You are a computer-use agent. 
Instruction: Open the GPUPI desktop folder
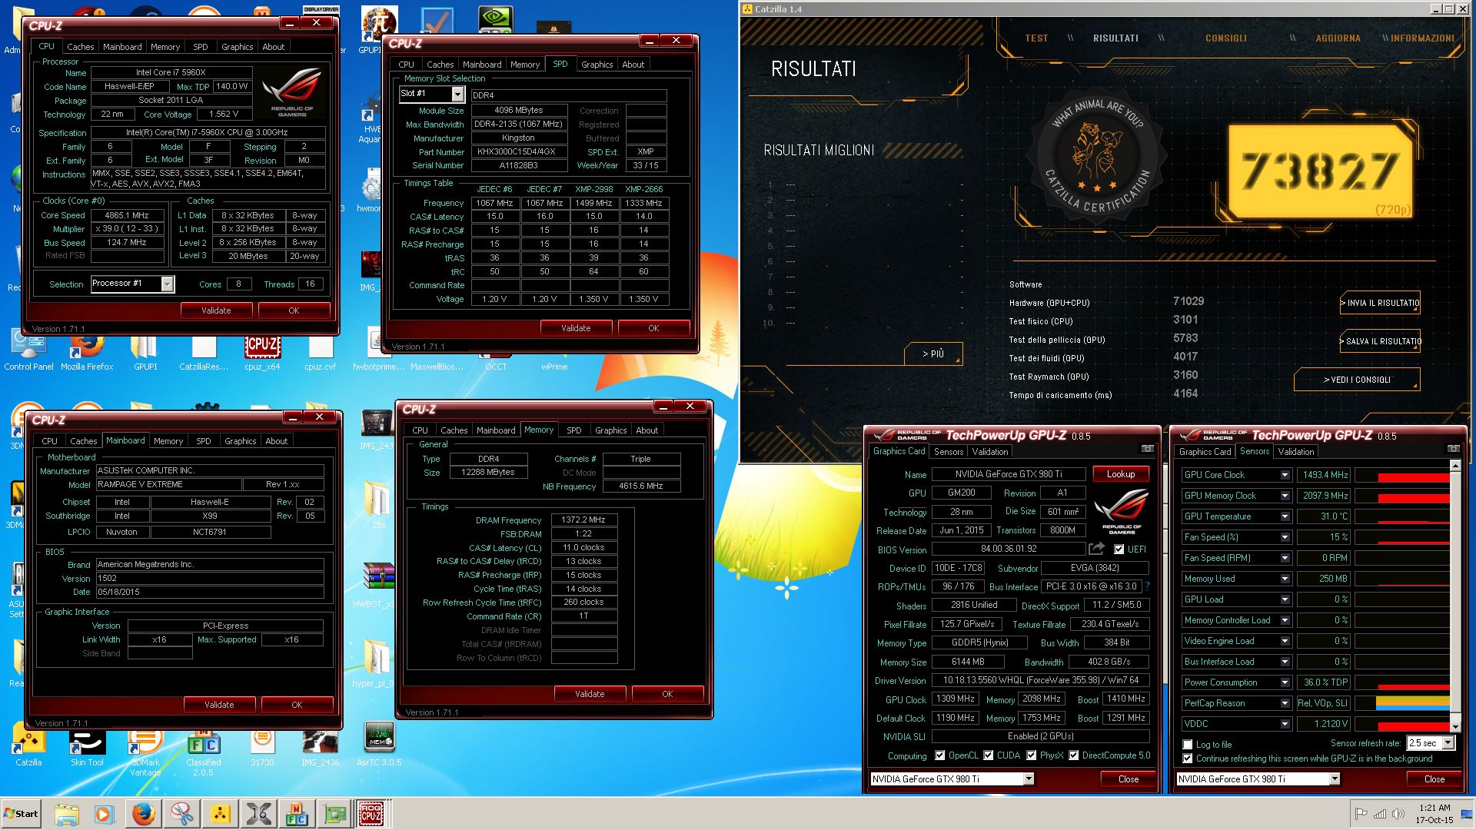pyautogui.click(x=145, y=351)
